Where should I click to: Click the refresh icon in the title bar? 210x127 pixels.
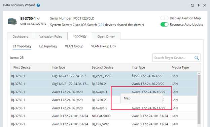pos(192,5)
